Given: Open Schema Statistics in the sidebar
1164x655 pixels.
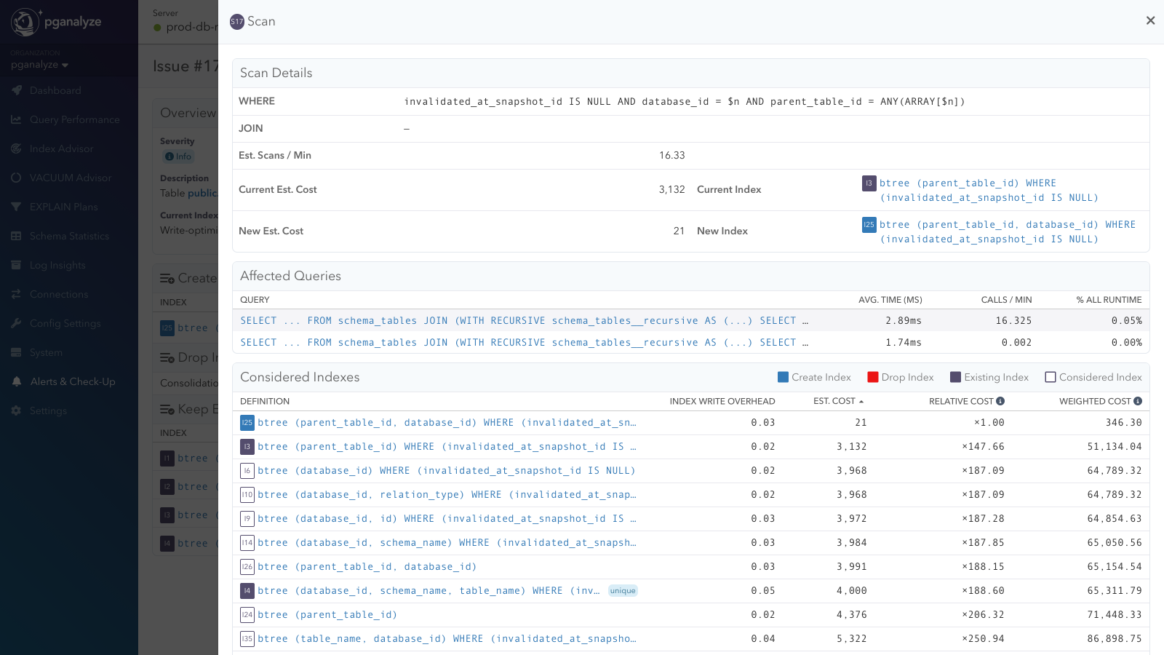Looking at the screenshot, I should 69,236.
